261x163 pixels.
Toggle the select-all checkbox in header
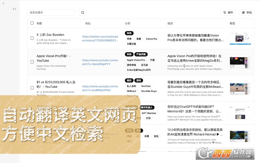[x=32, y=23]
